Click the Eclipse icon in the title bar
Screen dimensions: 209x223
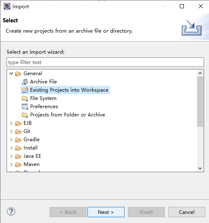pyautogui.click(x=7, y=6)
